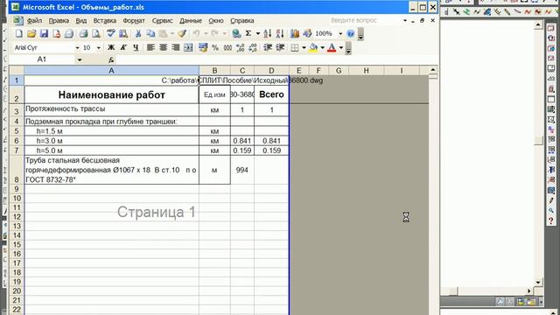Decrease decimal places icon
This screenshot has width=560, height=315.
tap(253, 47)
